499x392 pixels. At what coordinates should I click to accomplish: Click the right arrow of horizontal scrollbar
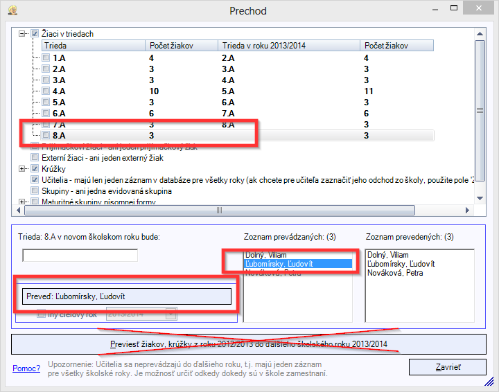(467, 210)
